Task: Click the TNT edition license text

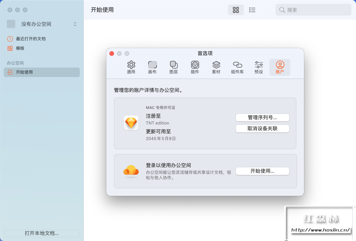Action: point(158,123)
